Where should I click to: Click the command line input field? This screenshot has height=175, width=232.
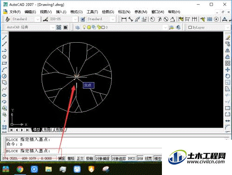pos(84,151)
